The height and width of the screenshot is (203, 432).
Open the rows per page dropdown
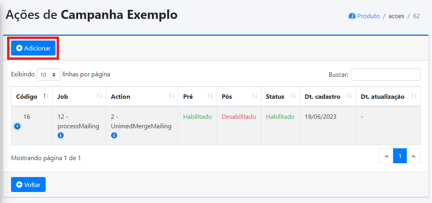48,74
